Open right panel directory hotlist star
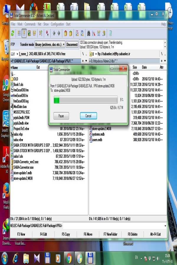The image size is (177, 265). tap(162, 61)
